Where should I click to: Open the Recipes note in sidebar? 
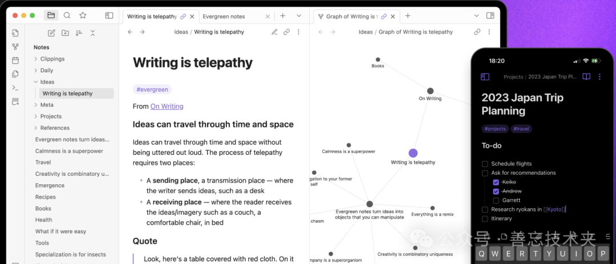tap(46, 197)
